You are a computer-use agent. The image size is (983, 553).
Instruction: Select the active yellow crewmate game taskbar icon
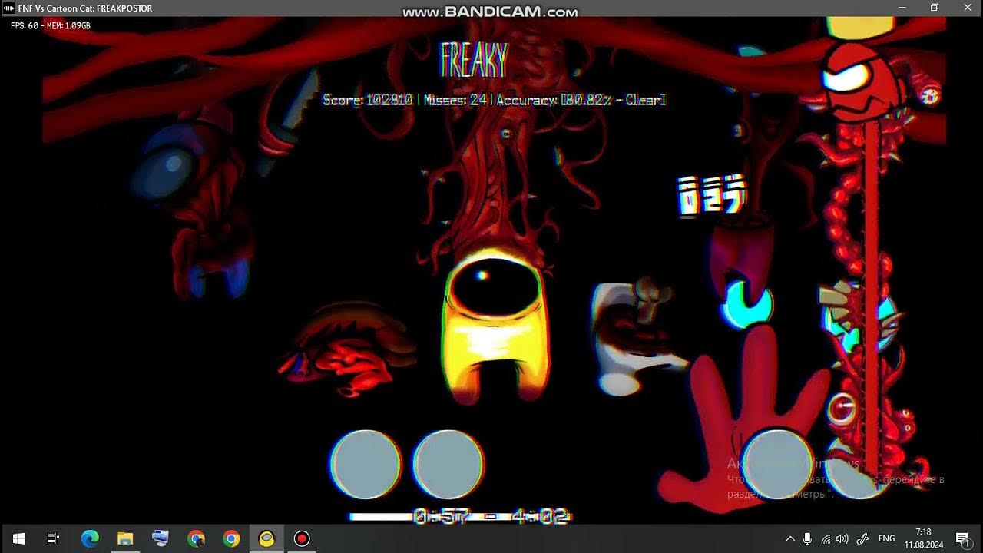(266, 538)
